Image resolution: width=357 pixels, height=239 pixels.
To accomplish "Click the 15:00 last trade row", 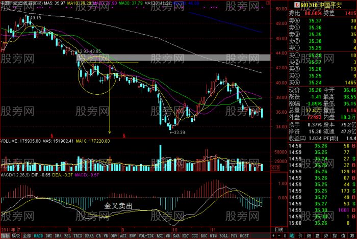I will [x=322, y=223].
